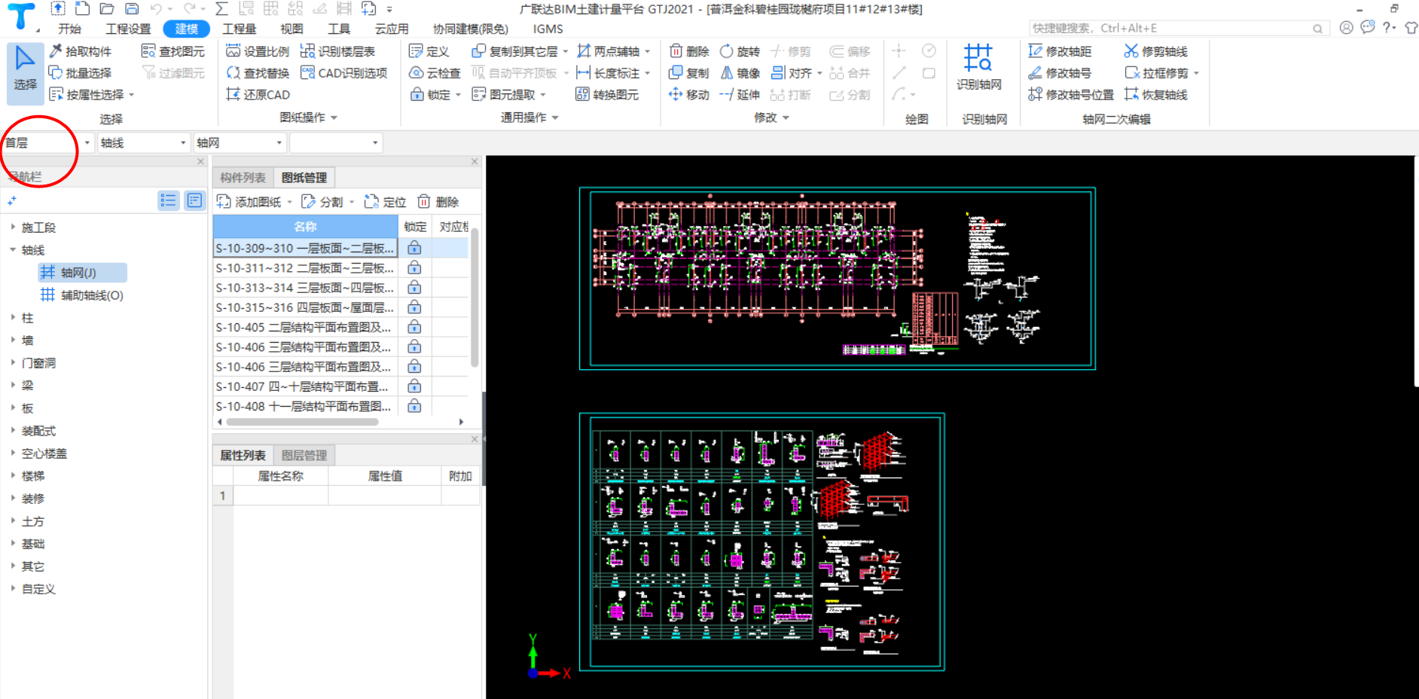Collapse the 轴线 tree node
1419x699 pixels.
click(x=13, y=250)
